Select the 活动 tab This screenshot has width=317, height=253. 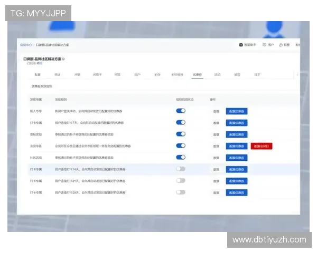[217, 75]
